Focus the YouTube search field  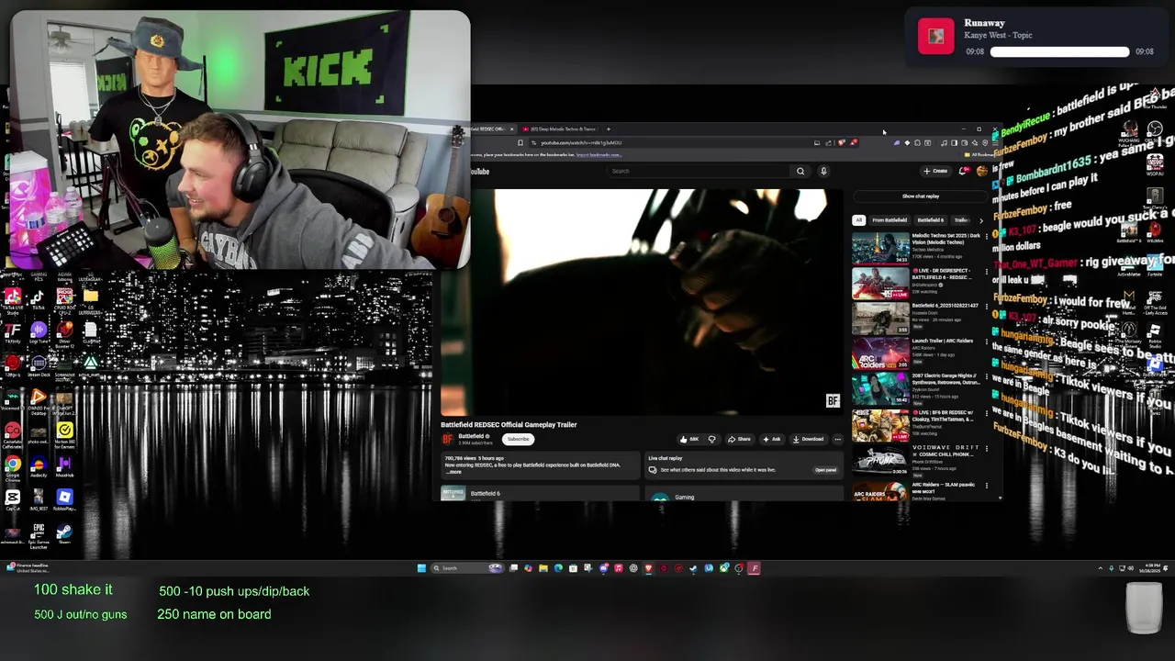click(x=699, y=171)
